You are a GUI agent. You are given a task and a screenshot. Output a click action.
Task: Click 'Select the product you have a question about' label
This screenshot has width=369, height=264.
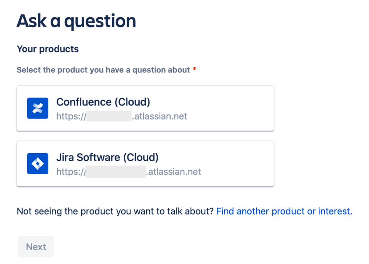[103, 70]
